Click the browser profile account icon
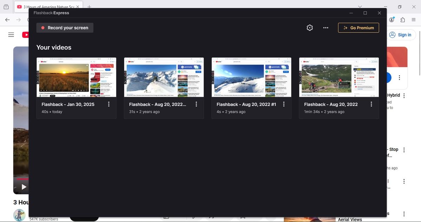 (x=392, y=20)
